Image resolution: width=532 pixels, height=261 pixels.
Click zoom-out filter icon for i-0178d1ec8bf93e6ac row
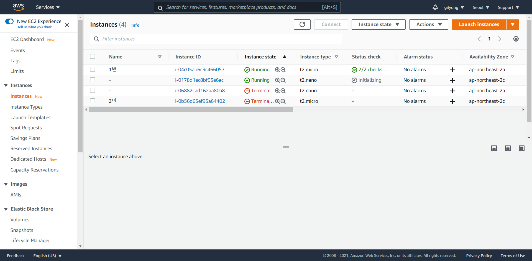tap(283, 80)
